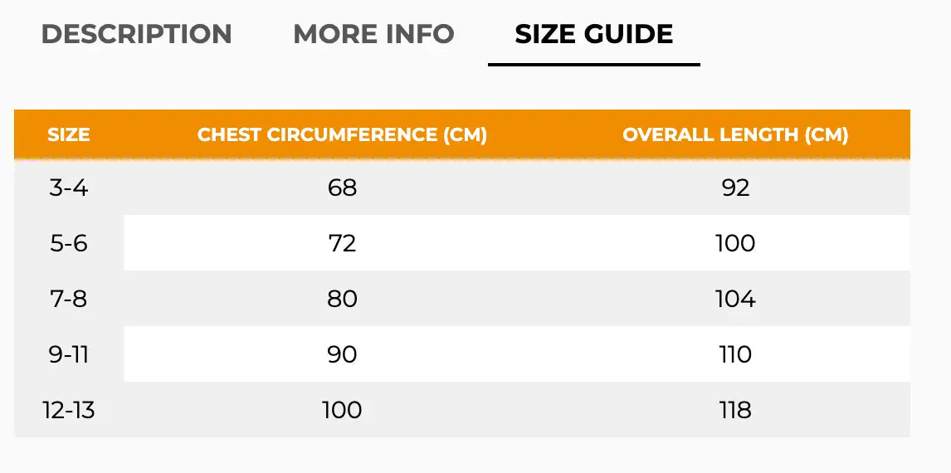
Task: Click chest value 90 for size 9-11
Action: (342, 354)
